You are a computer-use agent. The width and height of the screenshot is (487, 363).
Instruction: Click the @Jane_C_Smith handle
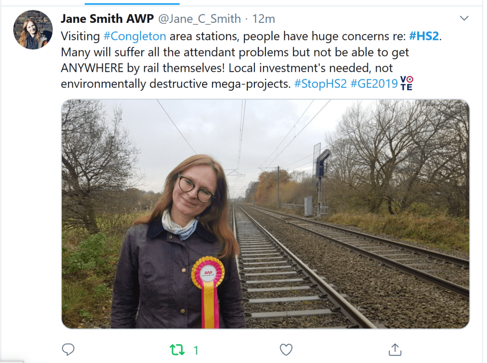[199, 19]
